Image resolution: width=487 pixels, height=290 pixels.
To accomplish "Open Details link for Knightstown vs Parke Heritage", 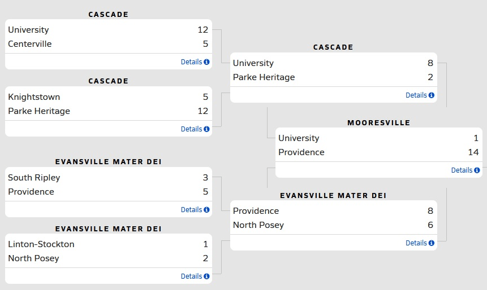I will click(x=191, y=129).
